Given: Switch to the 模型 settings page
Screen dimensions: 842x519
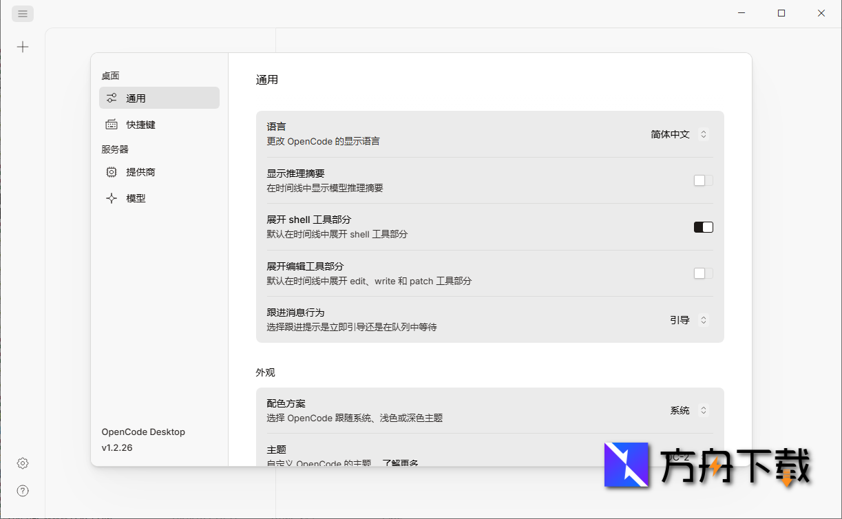Looking at the screenshot, I should point(135,198).
